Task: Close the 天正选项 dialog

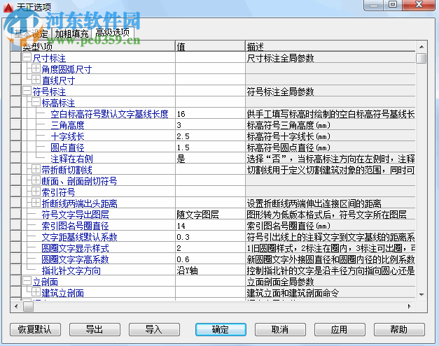Action: pos(419,5)
